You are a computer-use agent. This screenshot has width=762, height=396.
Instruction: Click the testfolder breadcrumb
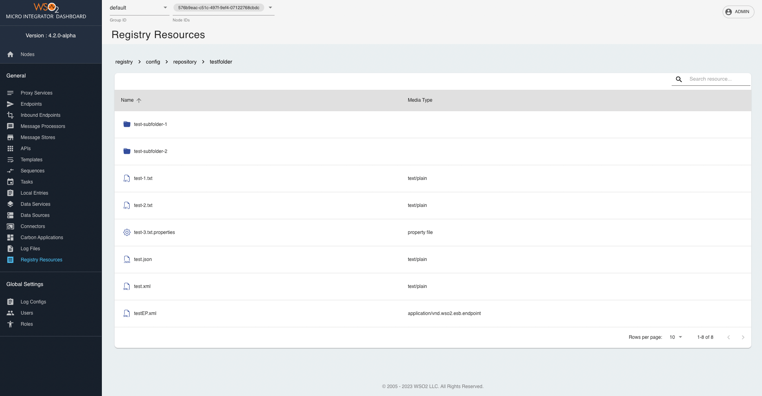221,62
